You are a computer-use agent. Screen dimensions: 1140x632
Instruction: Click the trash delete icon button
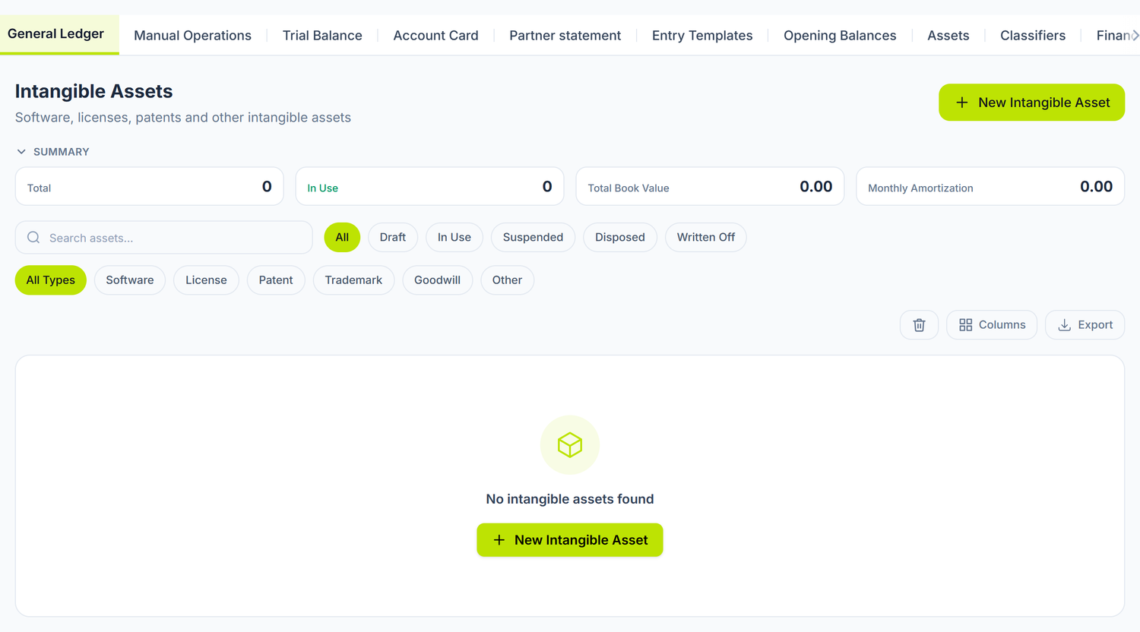point(919,325)
